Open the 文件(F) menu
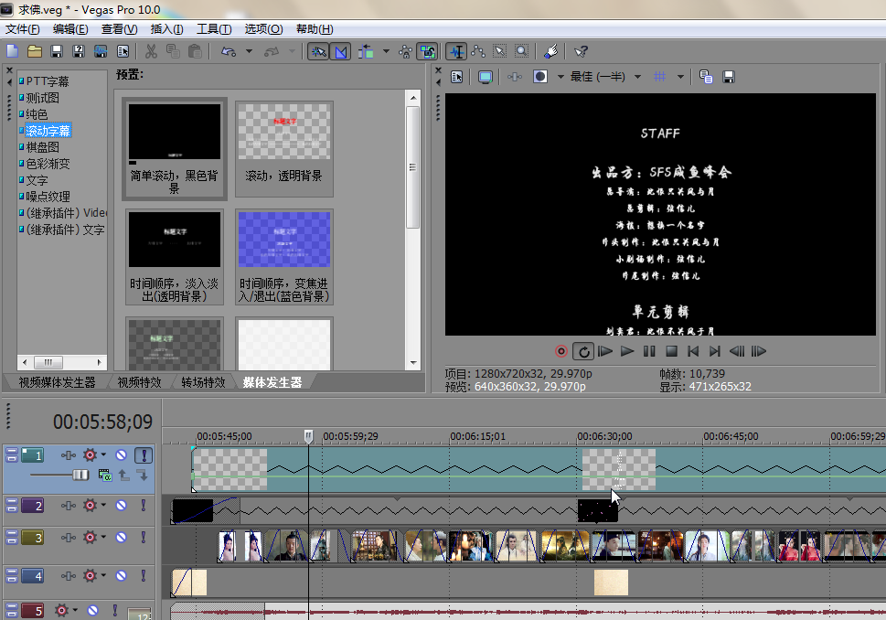The image size is (886, 620). pyautogui.click(x=23, y=29)
